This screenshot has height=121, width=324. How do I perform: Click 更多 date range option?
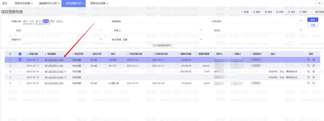[52, 21]
